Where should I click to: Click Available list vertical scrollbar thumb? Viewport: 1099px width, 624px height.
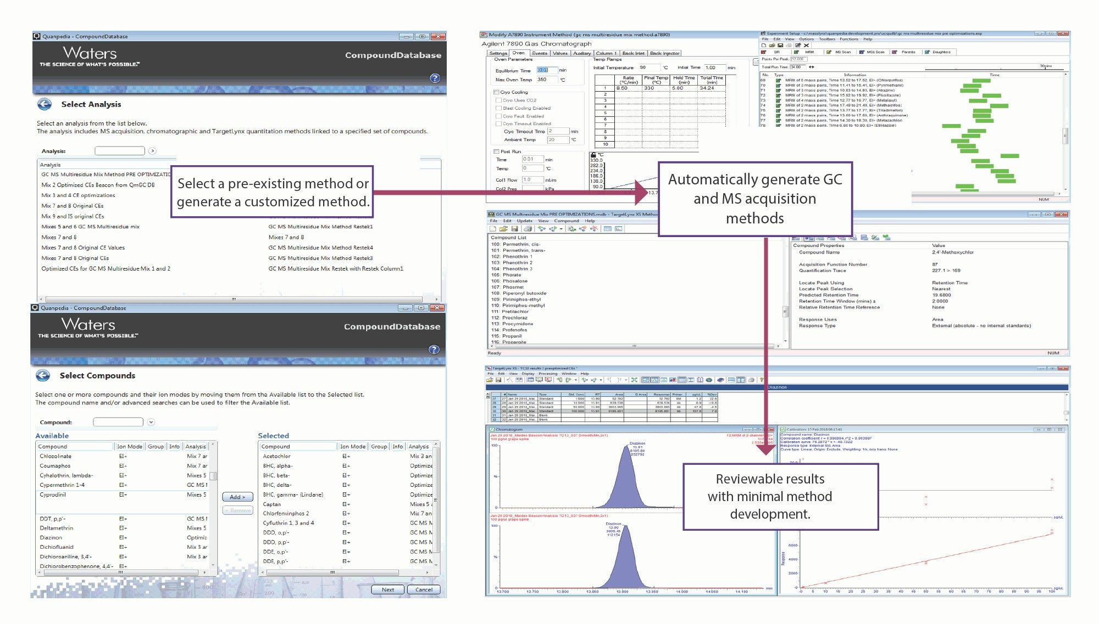(213, 476)
